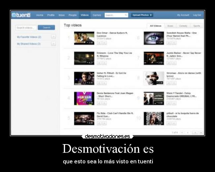Add Denis Feat Juan Magan video with plus

104,103
